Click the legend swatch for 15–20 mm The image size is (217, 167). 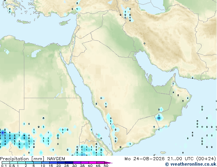[x=53, y=163]
